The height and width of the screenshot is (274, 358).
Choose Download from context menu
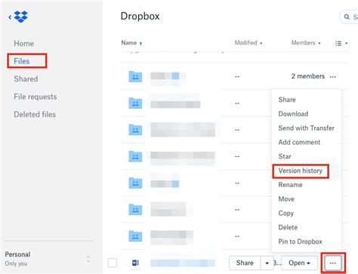tap(293, 114)
